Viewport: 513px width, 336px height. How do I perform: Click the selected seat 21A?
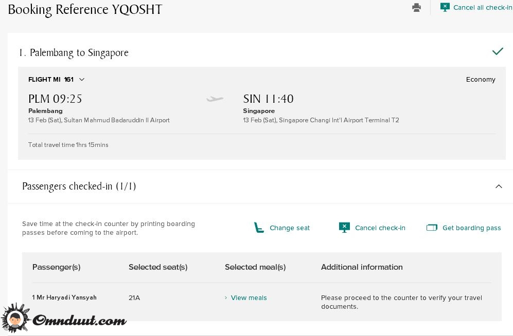[134, 298]
